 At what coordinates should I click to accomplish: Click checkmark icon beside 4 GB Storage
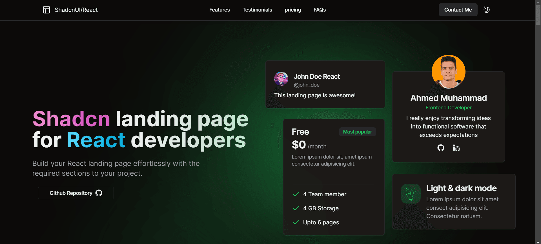[296, 208]
